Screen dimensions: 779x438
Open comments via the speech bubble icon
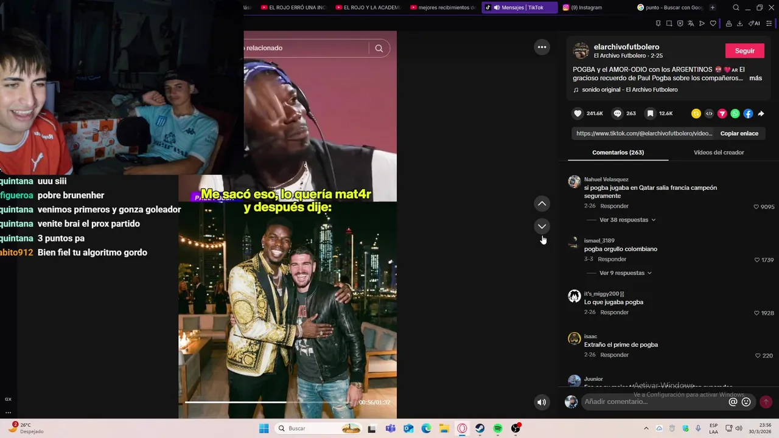[x=617, y=114]
